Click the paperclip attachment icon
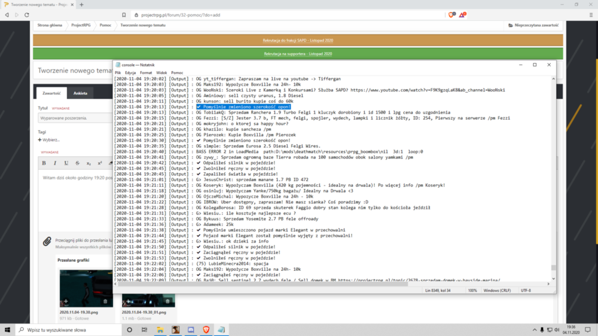598x336 pixels. click(47, 242)
